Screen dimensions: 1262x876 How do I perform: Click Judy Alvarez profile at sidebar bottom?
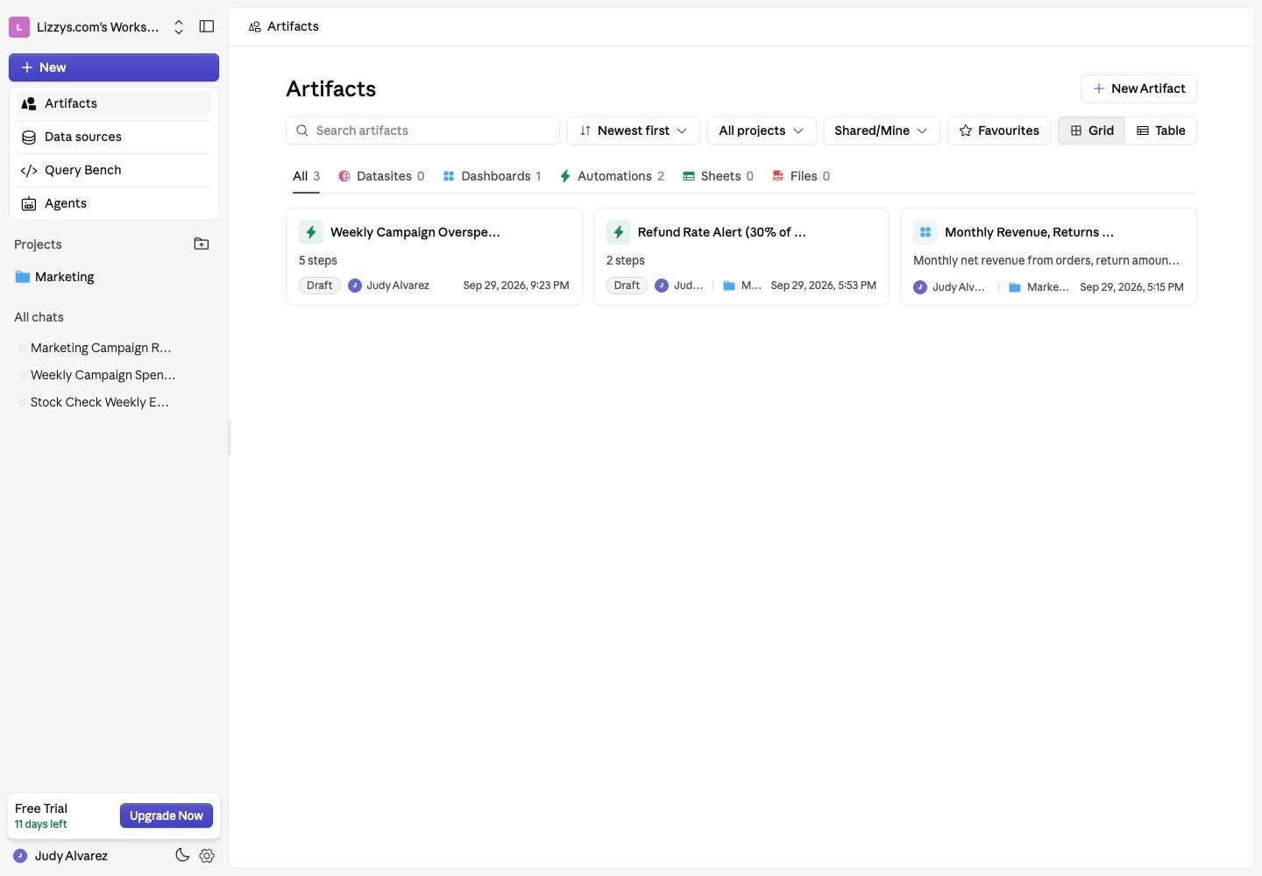[60, 856]
